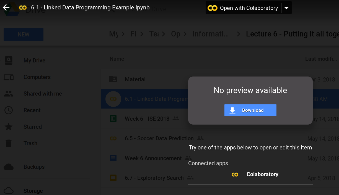Click the green Sheets icon of Week 6 - ISE 2018
Image resolution: width=339 pixels, height=195 pixels.
pyautogui.click(x=113, y=119)
